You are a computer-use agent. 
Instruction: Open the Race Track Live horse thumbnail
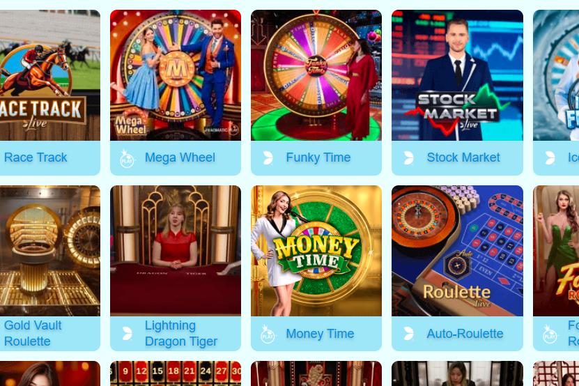point(50,75)
